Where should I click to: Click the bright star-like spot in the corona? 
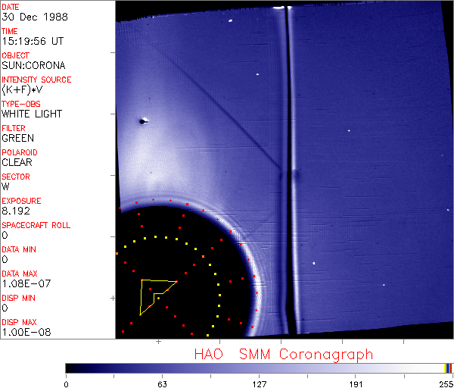tap(142, 120)
